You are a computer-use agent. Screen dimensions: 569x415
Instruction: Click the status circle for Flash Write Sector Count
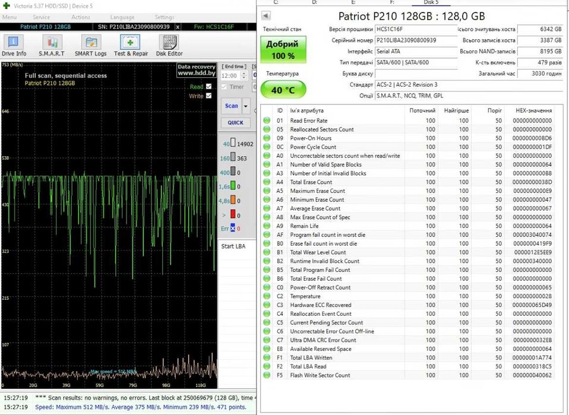click(267, 375)
